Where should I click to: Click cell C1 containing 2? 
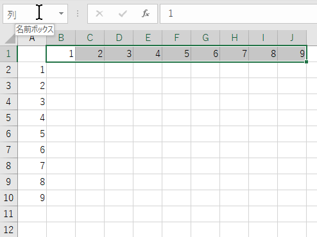point(90,54)
